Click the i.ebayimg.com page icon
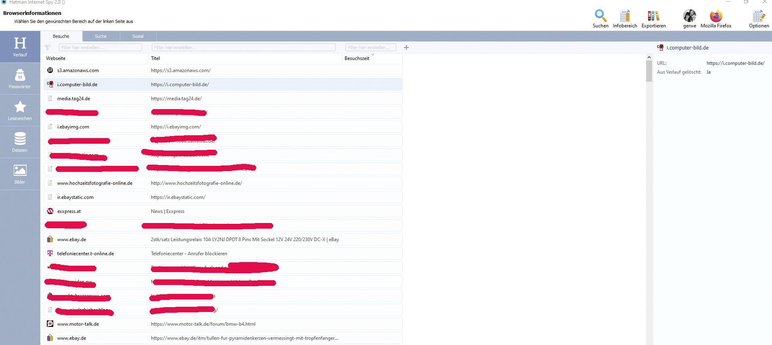772x345 pixels. point(50,126)
